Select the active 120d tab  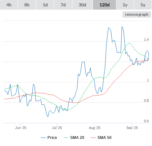105,5
